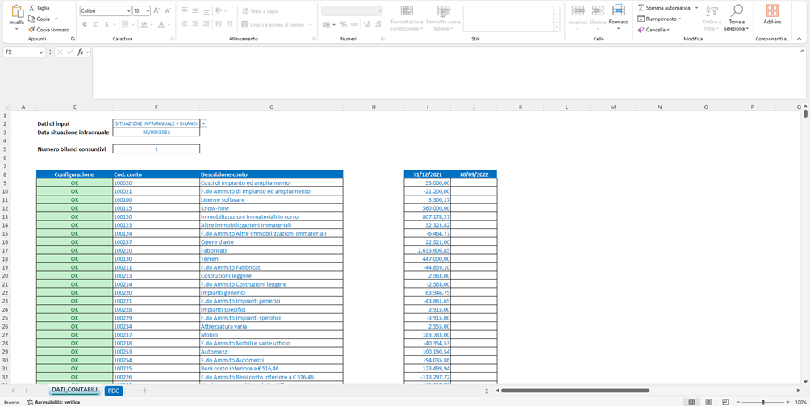Toggle italic C formatting
Viewport: 810px width, 406px height.
[x=95, y=24]
